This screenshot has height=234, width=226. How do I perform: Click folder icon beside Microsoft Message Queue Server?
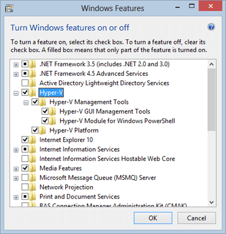[x=33, y=178]
